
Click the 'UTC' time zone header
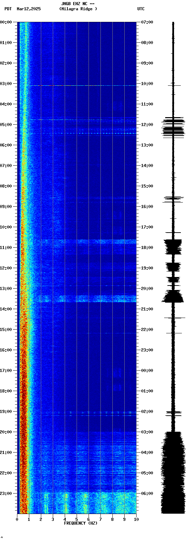(x=141, y=9)
